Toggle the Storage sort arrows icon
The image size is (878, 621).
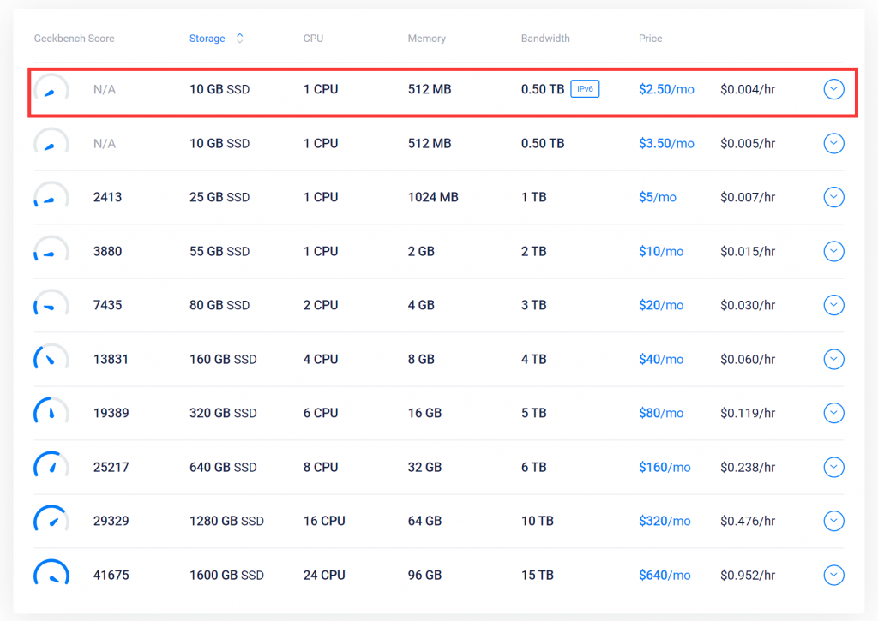click(x=240, y=38)
